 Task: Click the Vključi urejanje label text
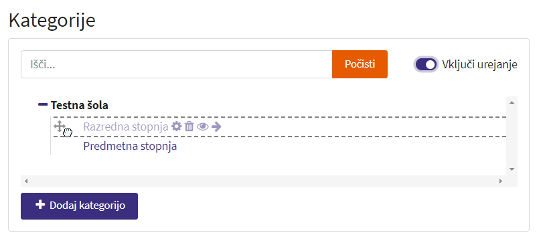pos(479,64)
